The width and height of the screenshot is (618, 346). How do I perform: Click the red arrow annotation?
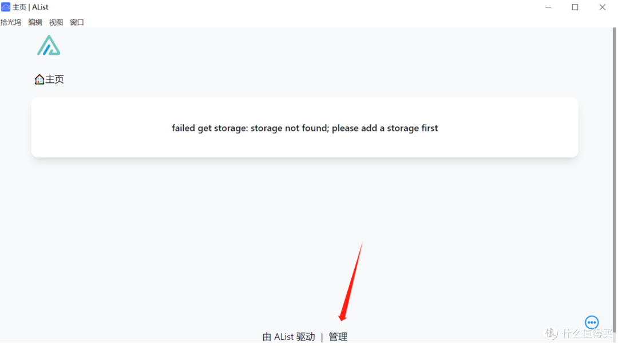[x=351, y=281]
